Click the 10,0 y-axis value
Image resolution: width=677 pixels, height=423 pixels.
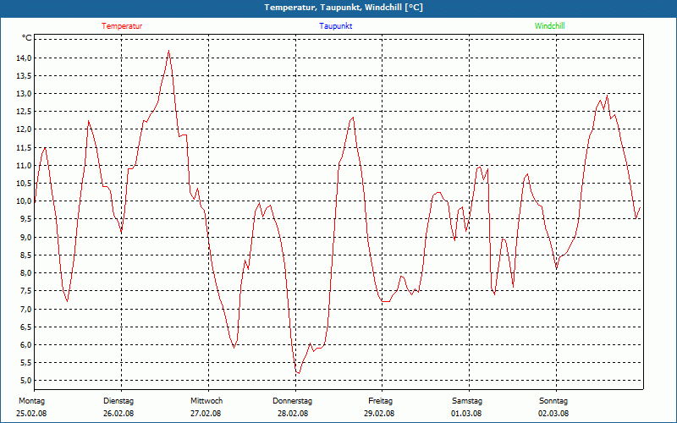25,201
